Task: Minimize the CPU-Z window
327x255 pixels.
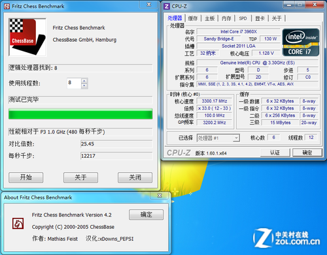Action: [289, 5]
